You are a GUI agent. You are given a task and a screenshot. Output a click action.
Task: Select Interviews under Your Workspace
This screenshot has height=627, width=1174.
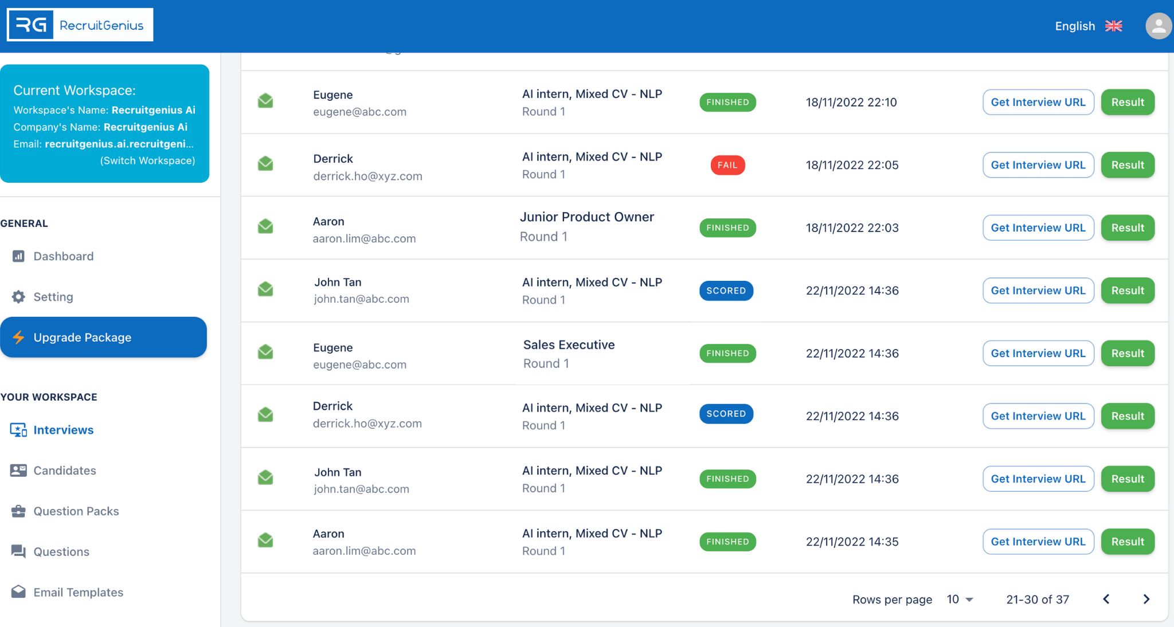click(x=63, y=430)
